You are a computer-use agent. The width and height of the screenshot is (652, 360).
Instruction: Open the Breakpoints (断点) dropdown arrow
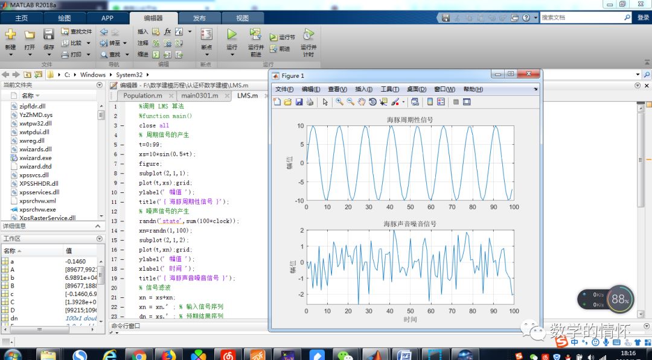[206, 54]
